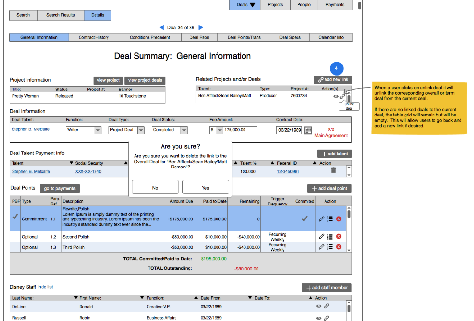Switch to the Projects top tab

point(275,5)
